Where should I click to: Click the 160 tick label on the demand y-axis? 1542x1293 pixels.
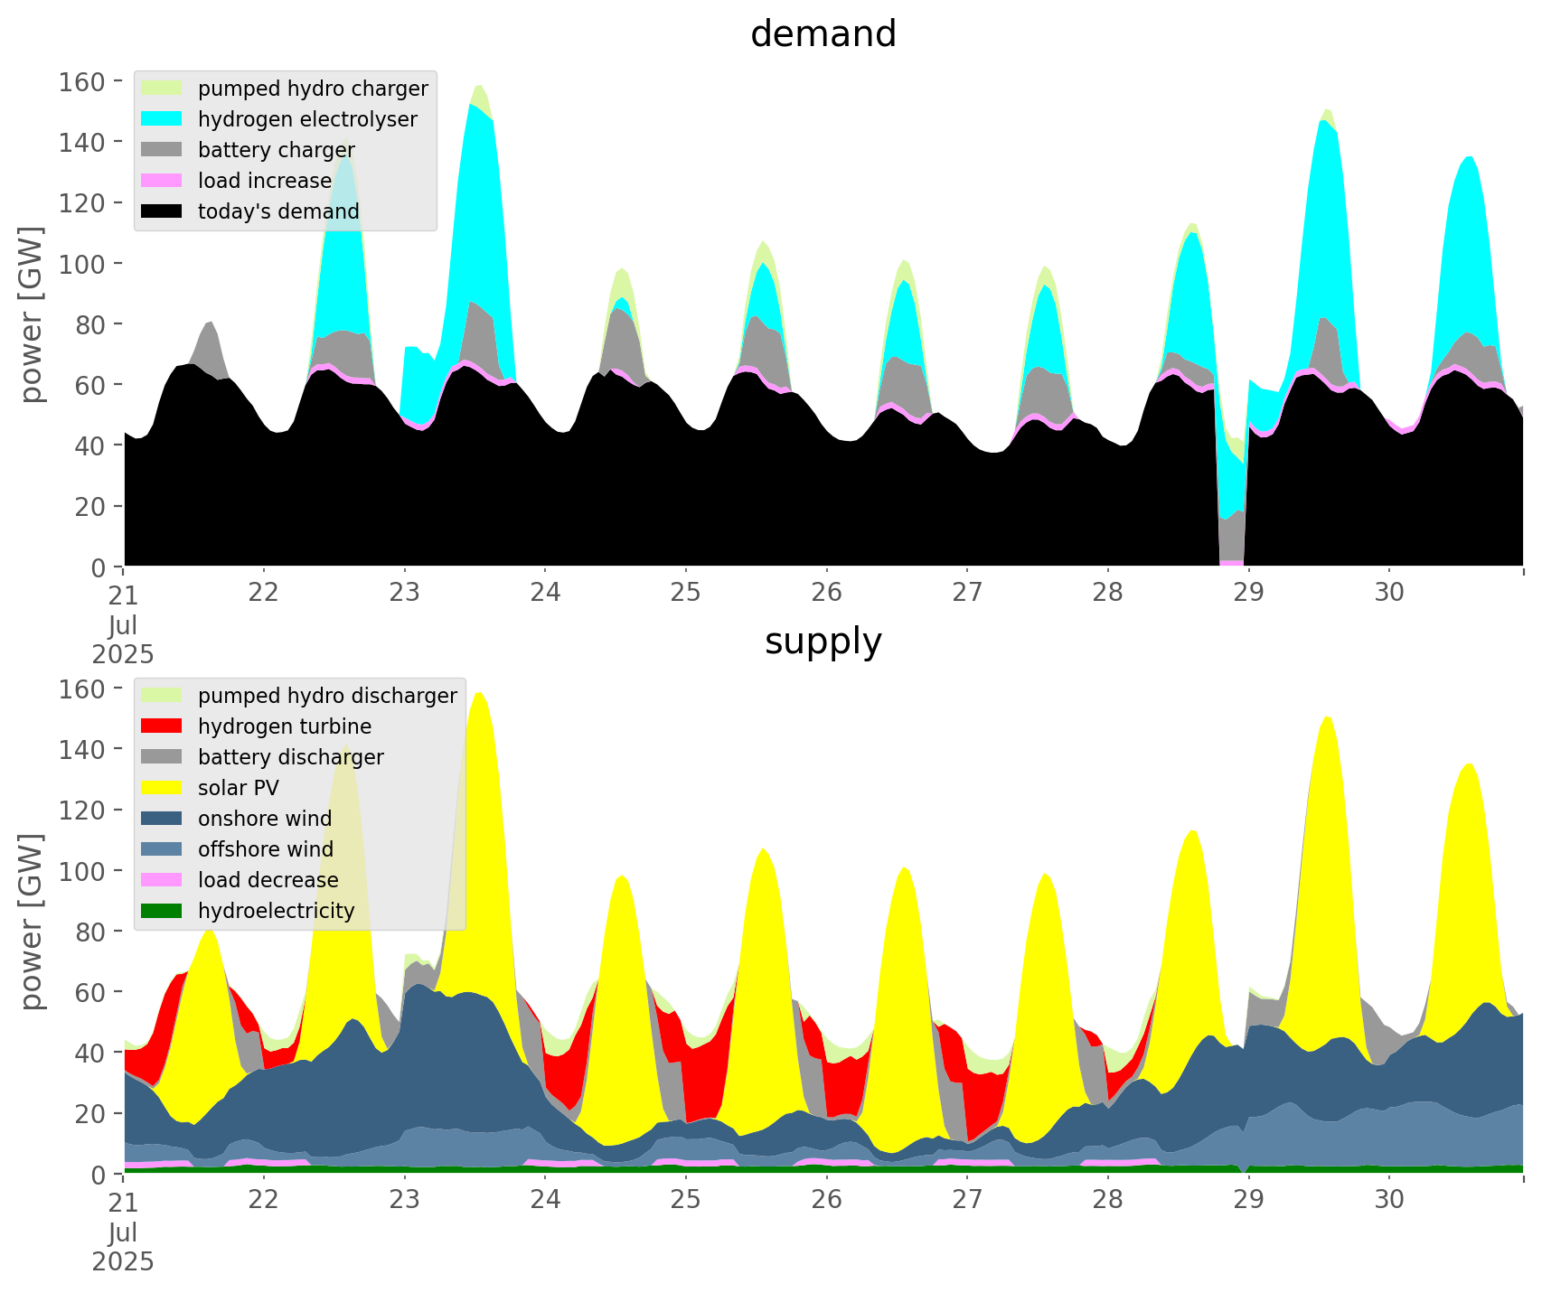coord(82,82)
